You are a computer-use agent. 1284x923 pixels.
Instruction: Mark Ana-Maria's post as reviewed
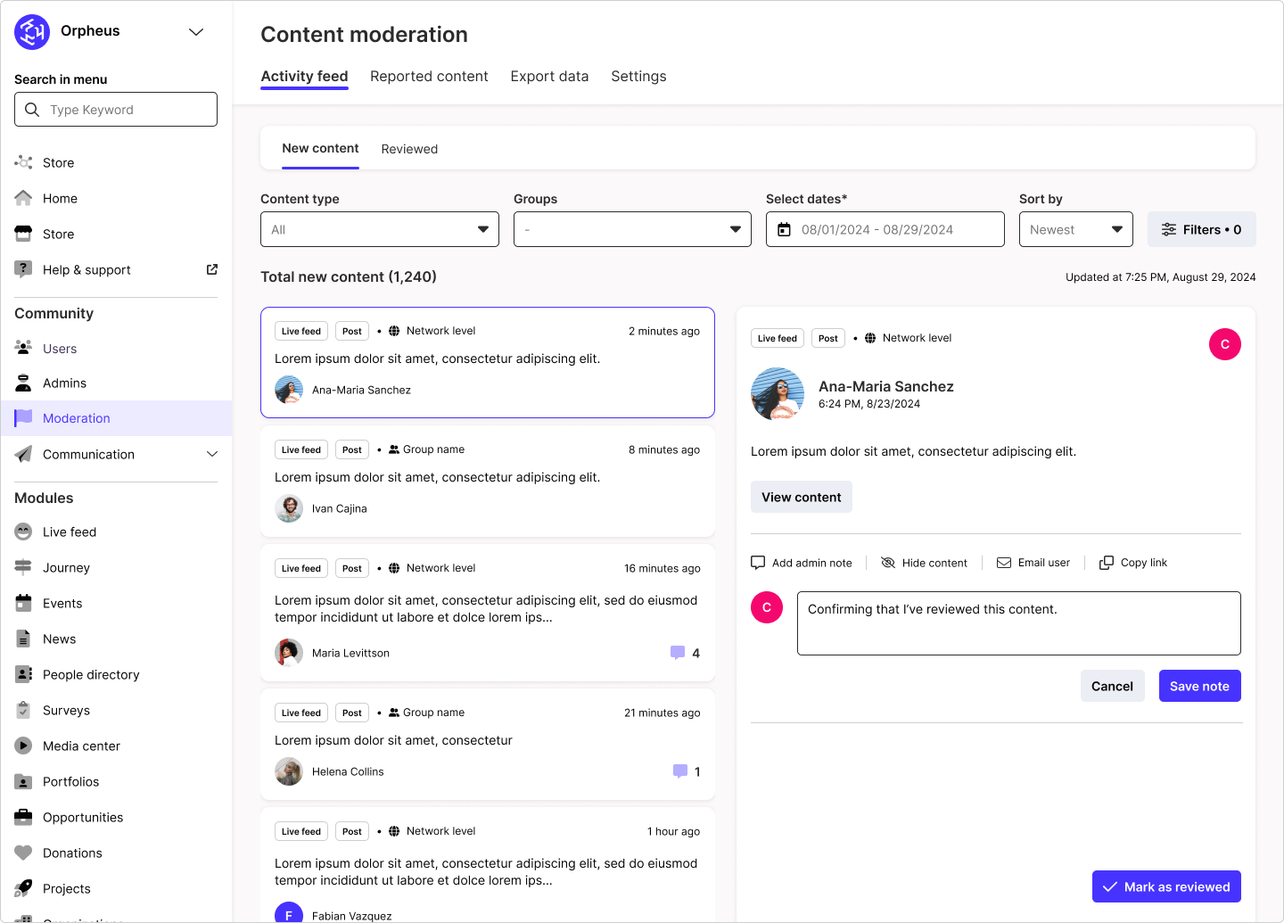coord(1166,886)
